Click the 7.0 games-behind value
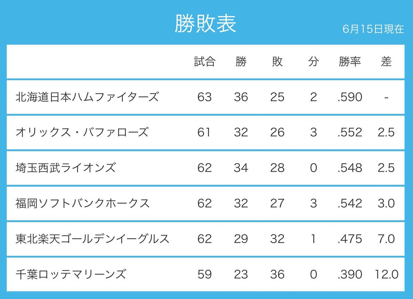 [386, 239]
